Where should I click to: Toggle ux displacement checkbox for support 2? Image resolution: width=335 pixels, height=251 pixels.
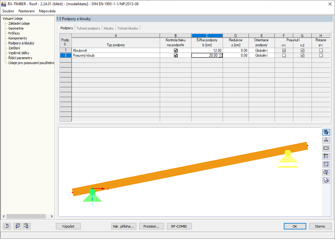284,55
